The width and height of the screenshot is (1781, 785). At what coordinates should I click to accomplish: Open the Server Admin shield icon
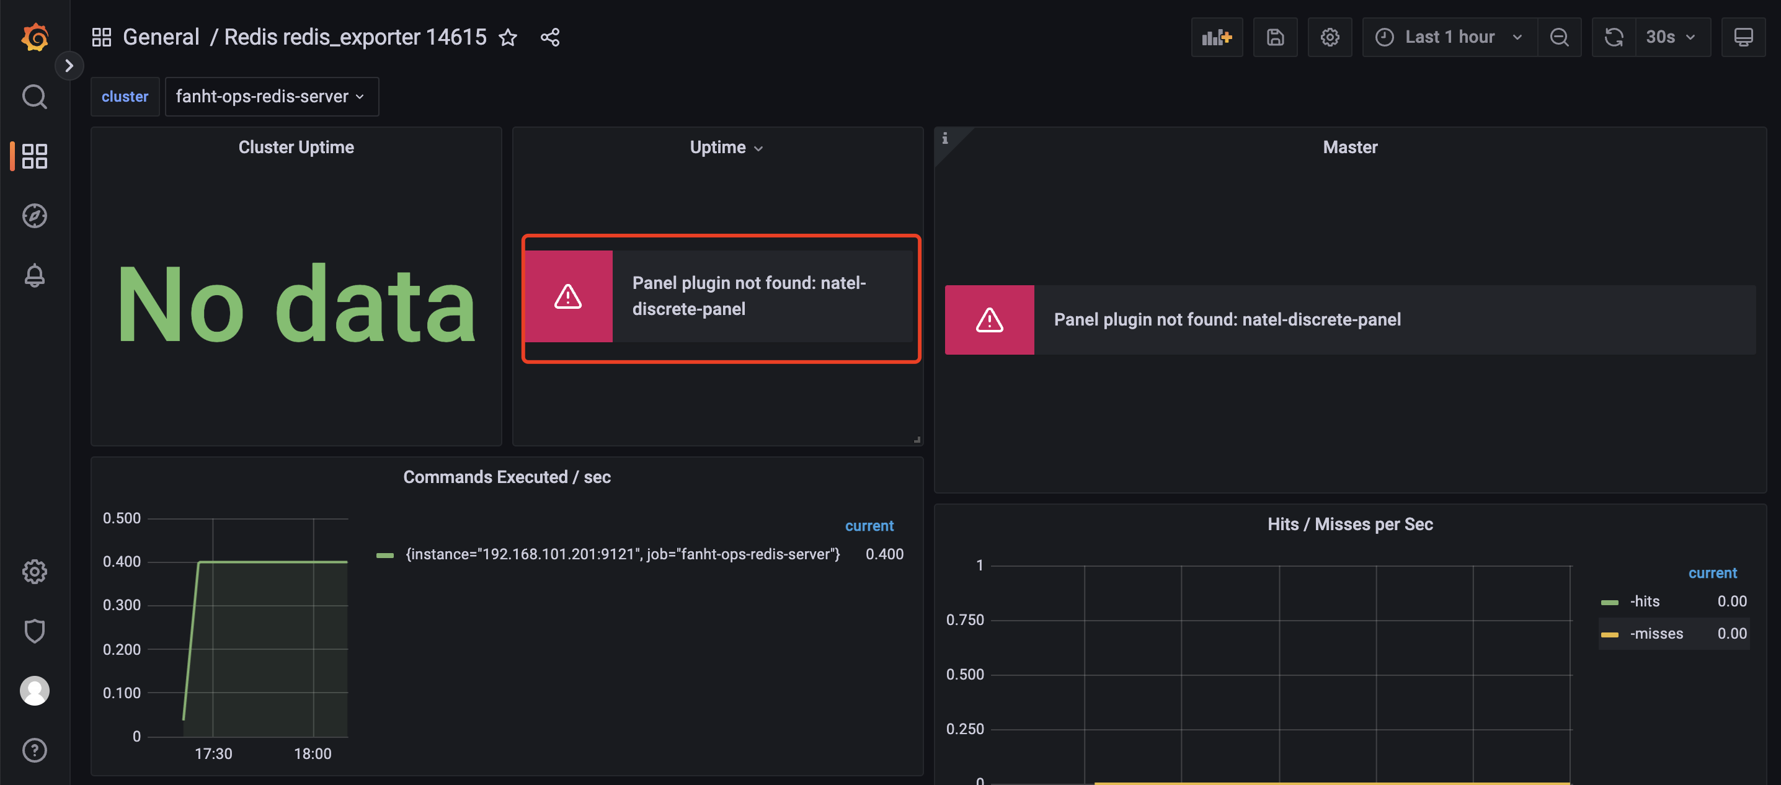(x=35, y=631)
